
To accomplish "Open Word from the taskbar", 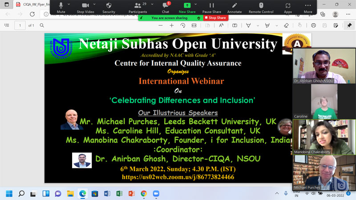I will click(x=107, y=194).
